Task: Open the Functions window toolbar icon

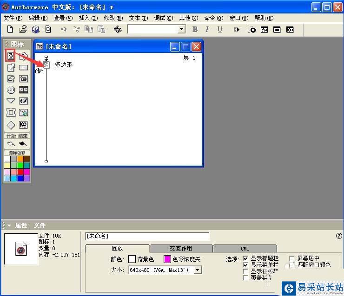Action: pos(264,29)
